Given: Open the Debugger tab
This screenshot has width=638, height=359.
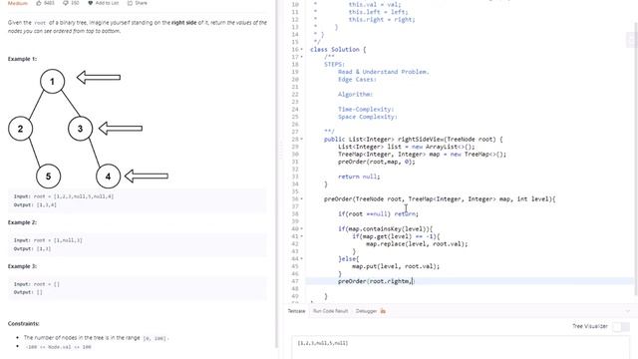Looking at the screenshot, I should 366,311.
